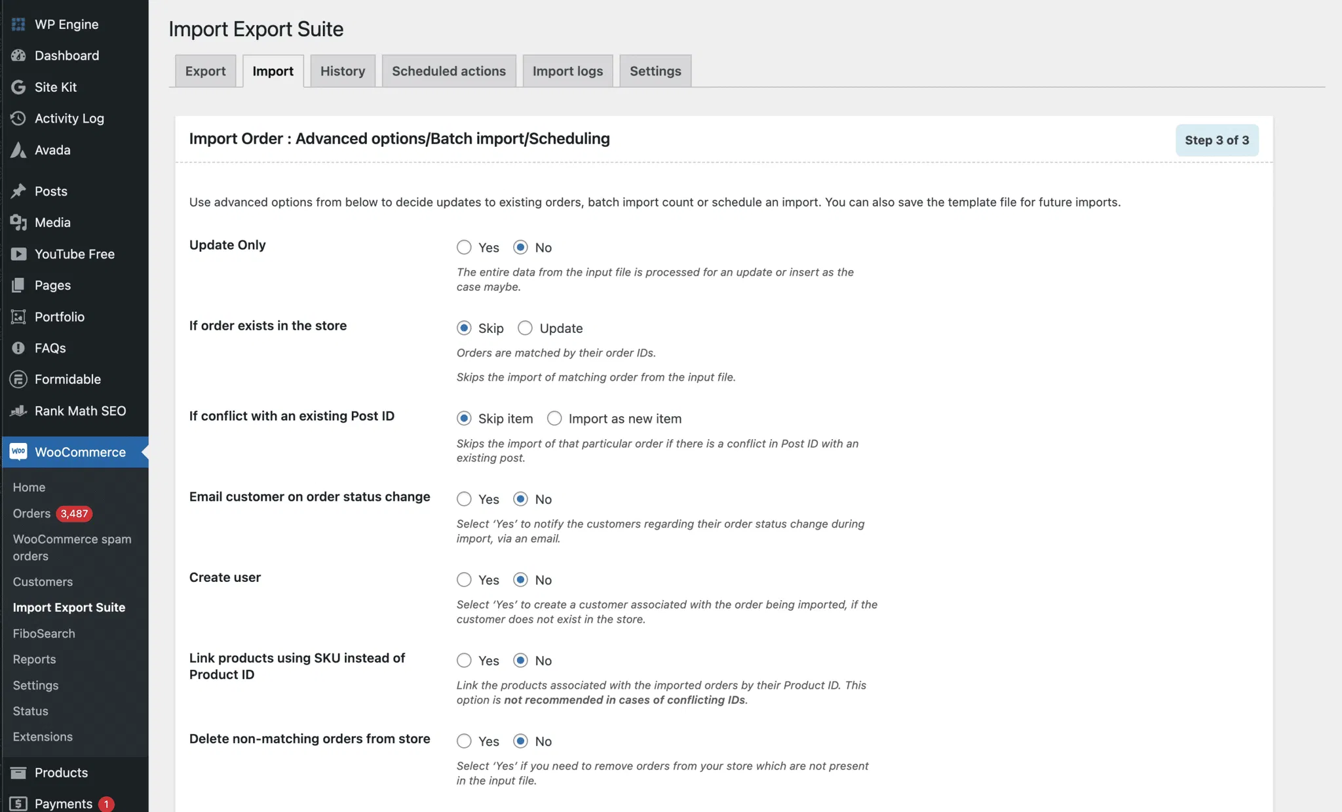Enable Yes for Create user
Image resolution: width=1342 pixels, height=812 pixels.
tap(464, 580)
